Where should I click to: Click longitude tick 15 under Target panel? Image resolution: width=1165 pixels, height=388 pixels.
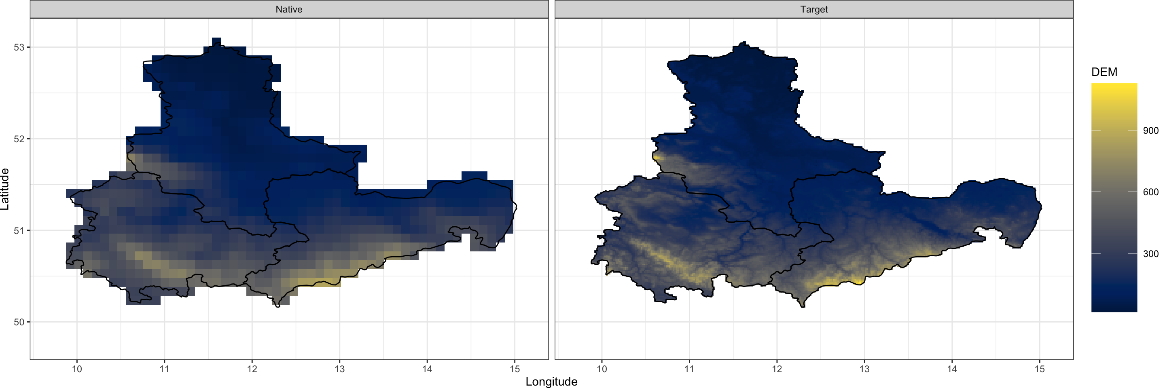(x=1039, y=369)
